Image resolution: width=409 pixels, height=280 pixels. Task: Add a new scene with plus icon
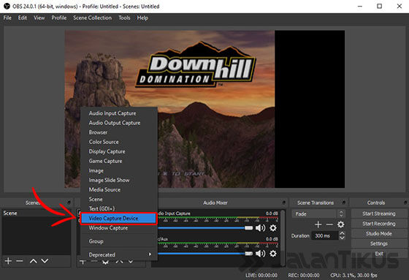pyautogui.click(x=8, y=261)
